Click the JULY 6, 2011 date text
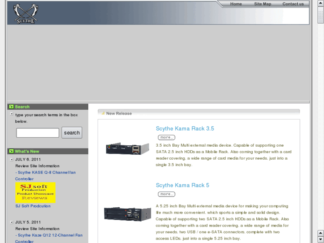Screen dimensions: 324x243 [x=28, y=160]
